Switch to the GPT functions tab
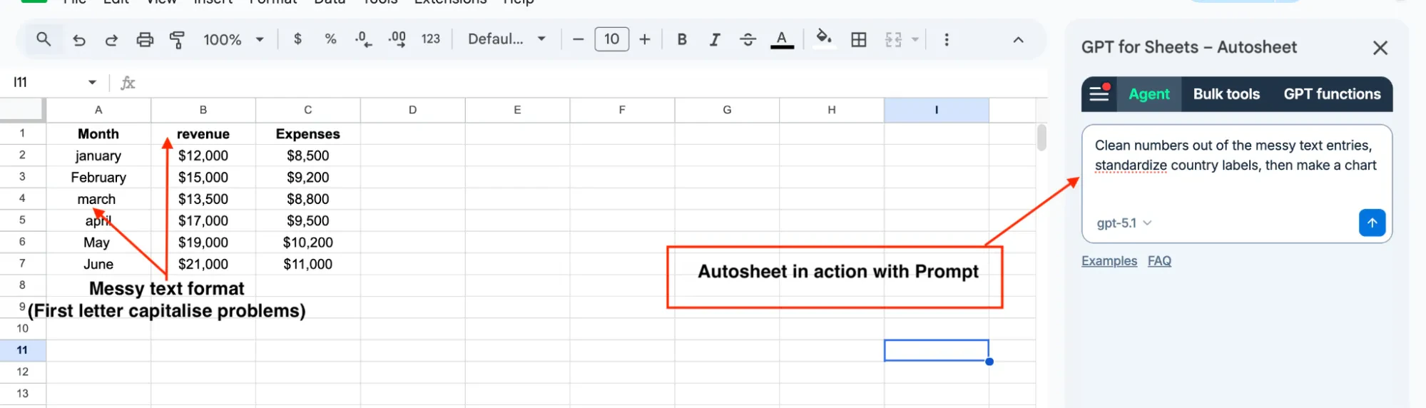The width and height of the screenshot is (1426, 408). click(x=1332, y=94)
